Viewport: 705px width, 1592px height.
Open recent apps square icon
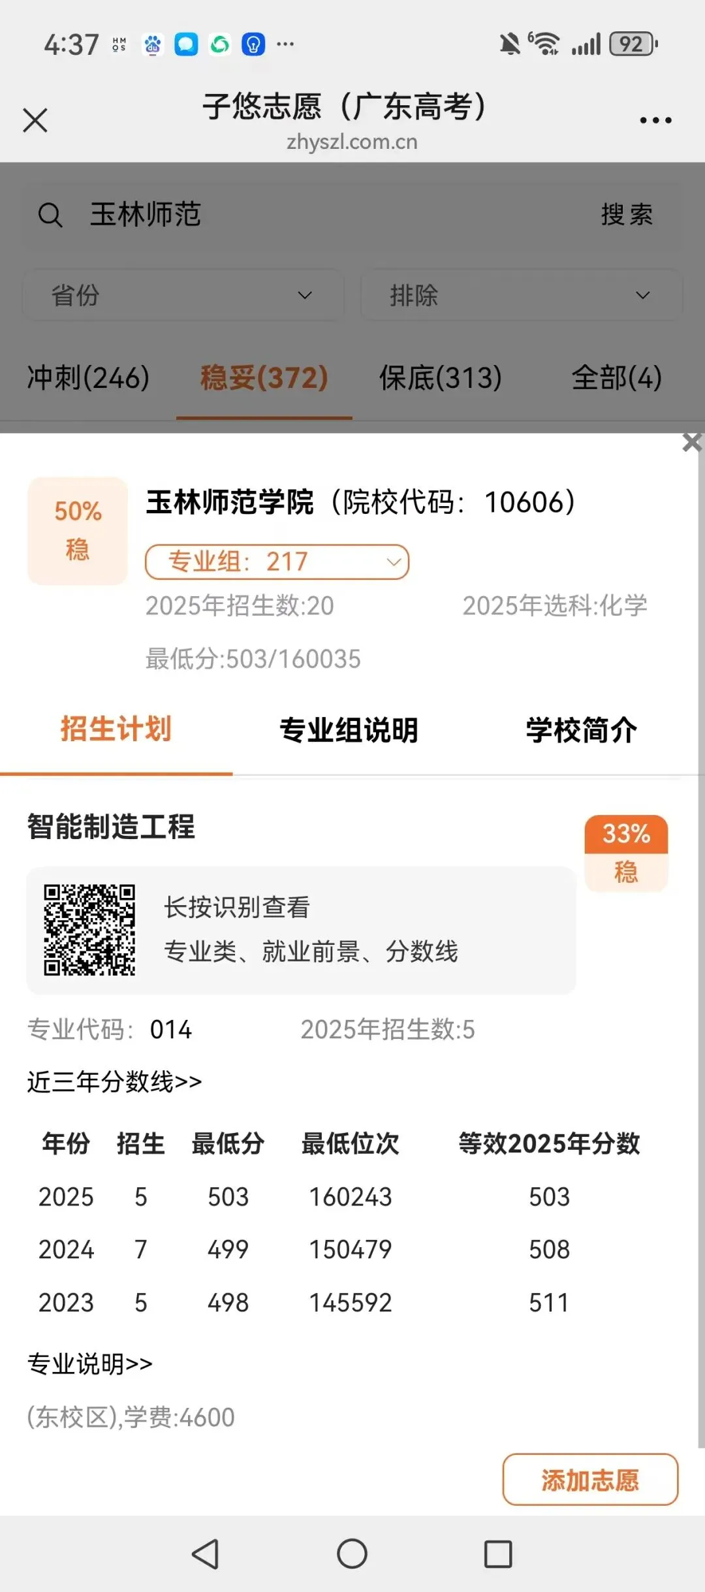click(498, 1553)
